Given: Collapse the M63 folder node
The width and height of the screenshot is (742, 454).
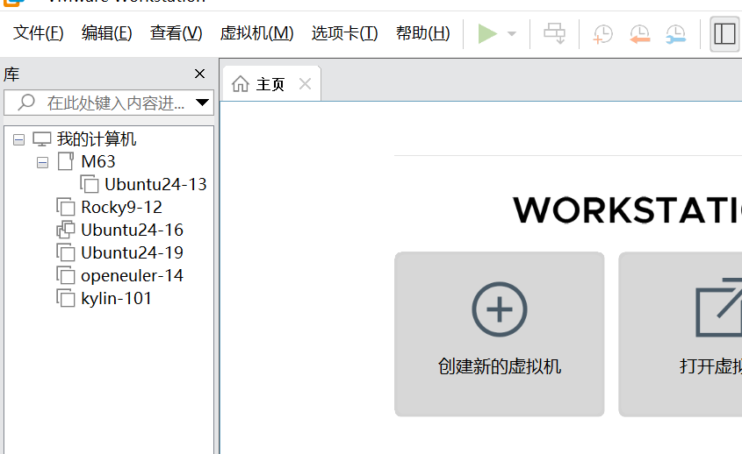Looking at the screenshot, I should click(x=43, y=163).
